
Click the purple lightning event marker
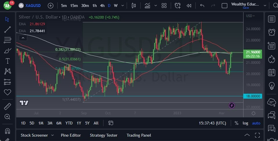tap(232, 106)
